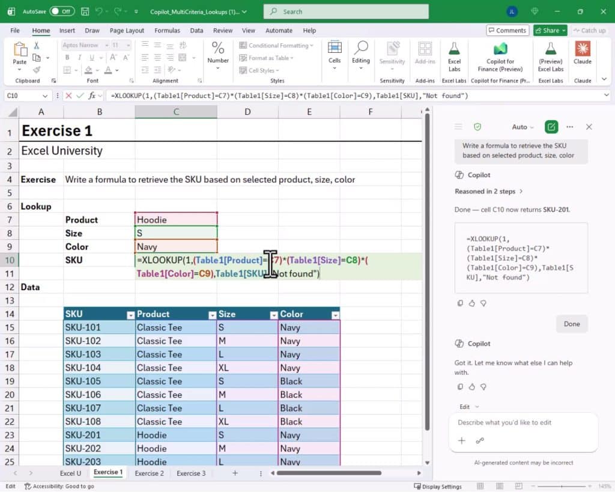This screenshot has height=492, width=615.
Task: Open Size column filter dropdown
Action: tap(274, 315)
